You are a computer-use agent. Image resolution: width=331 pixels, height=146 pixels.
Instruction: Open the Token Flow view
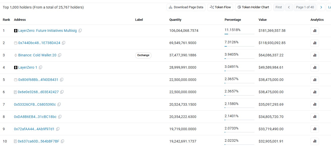[x=220, y=7]
